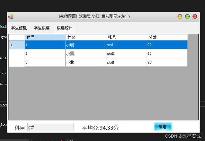Click the application icon in the title bar
The width and height of the screenshot is (205, 141).
(x=11, y=17)
